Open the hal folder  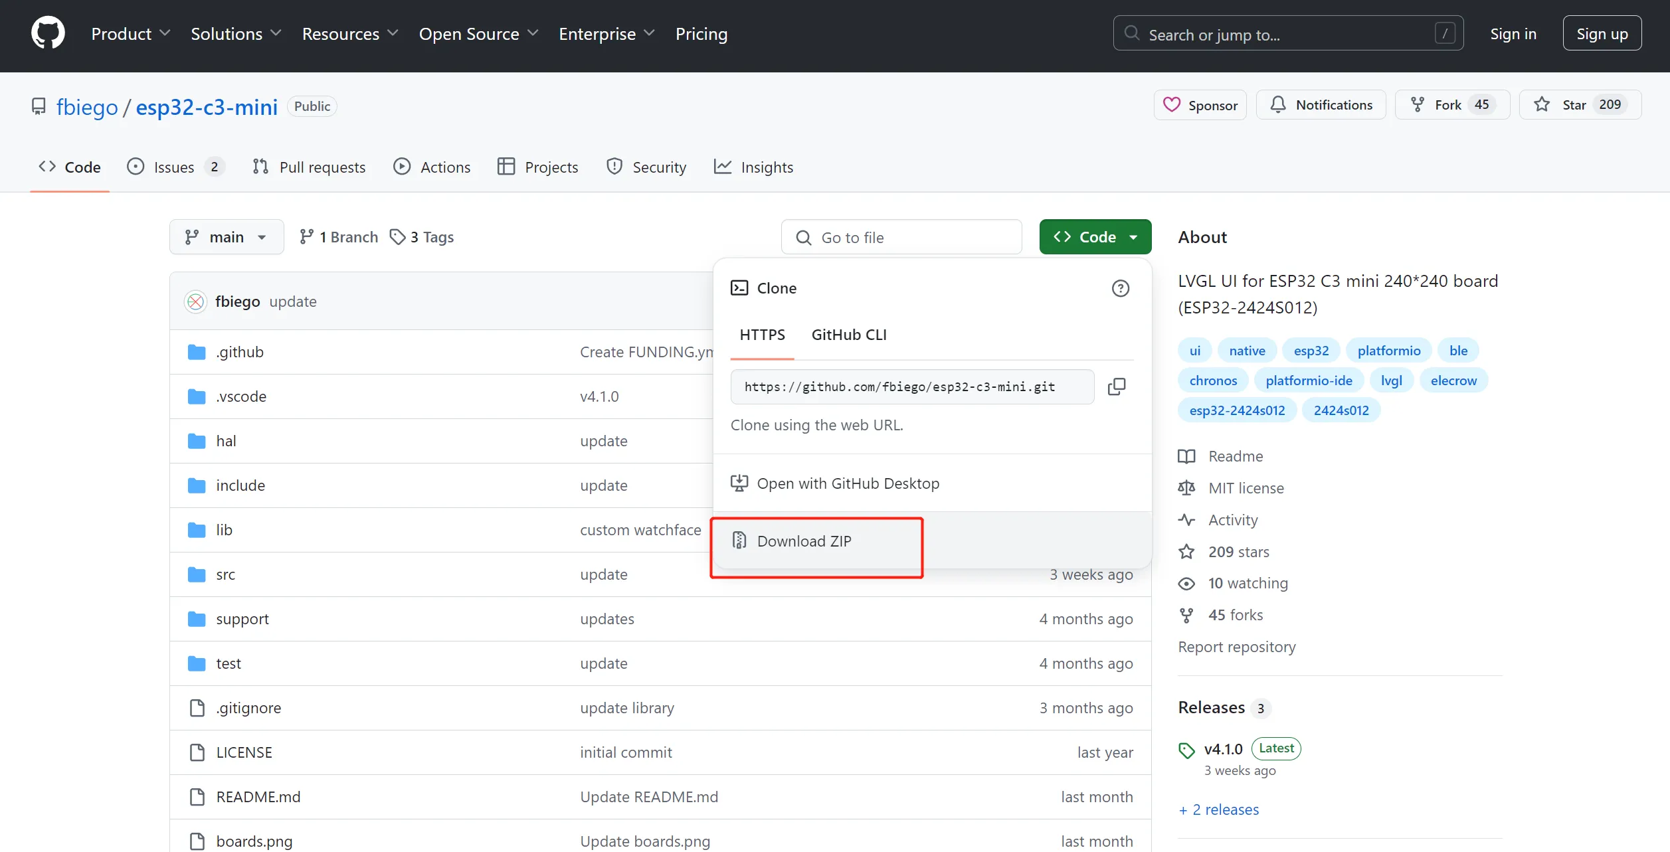tap(226, 441)
